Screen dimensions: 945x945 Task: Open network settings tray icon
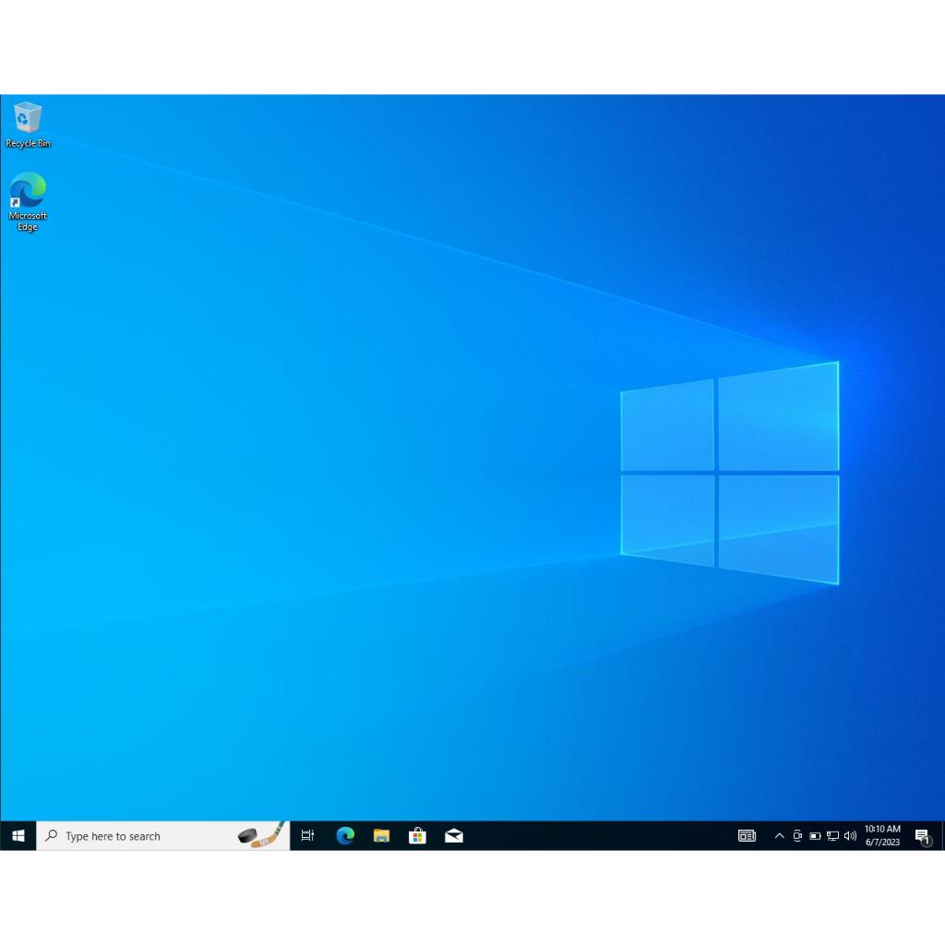coord(833,836)
